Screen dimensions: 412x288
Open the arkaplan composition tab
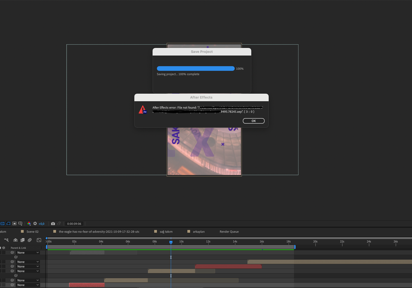pyautogui.click(x=199, y=231)
